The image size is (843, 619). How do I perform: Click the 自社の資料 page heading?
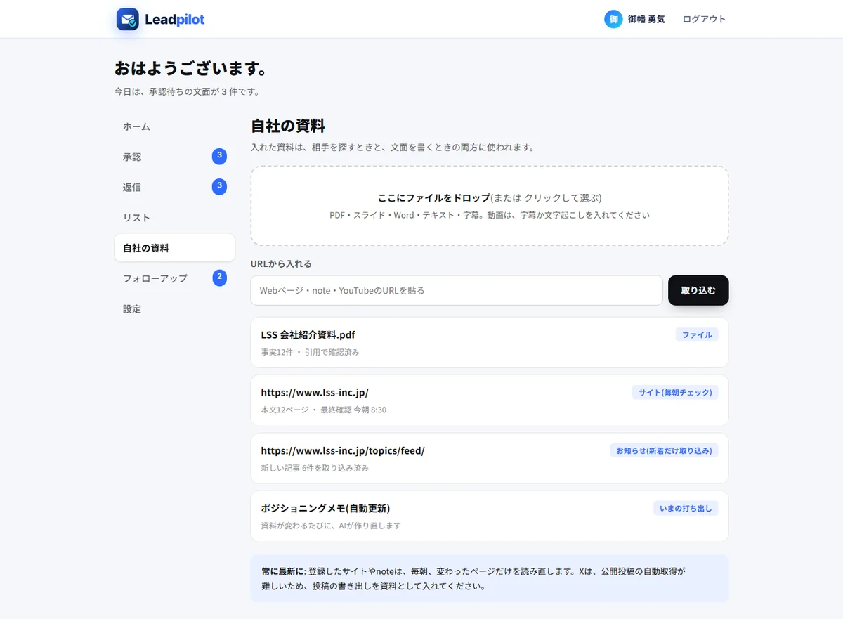click(288, 126)
